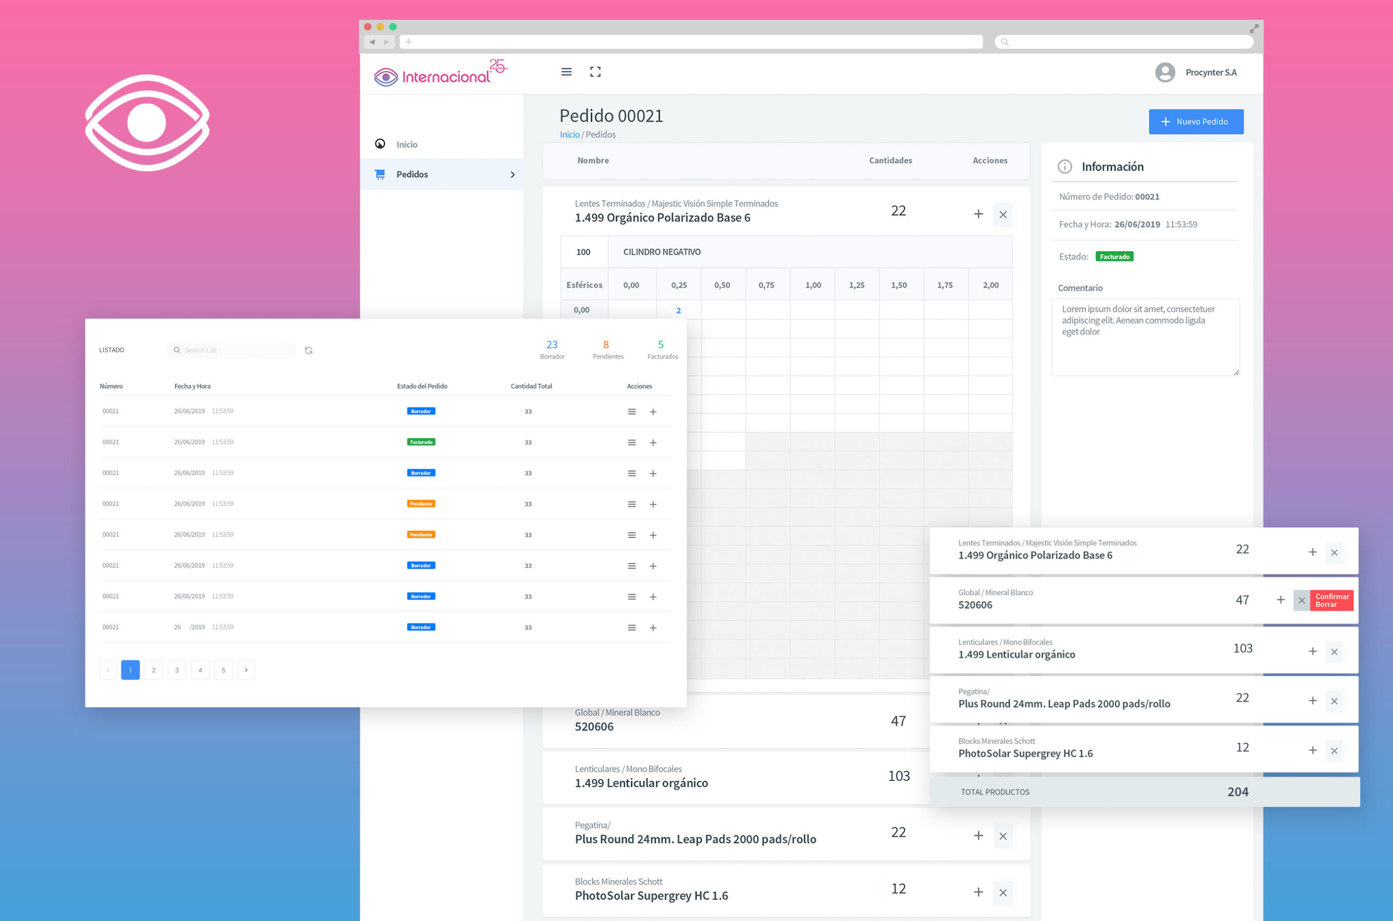1393x921 pixels.
Task: Go to page 2 in pagination
Action: 153,670
